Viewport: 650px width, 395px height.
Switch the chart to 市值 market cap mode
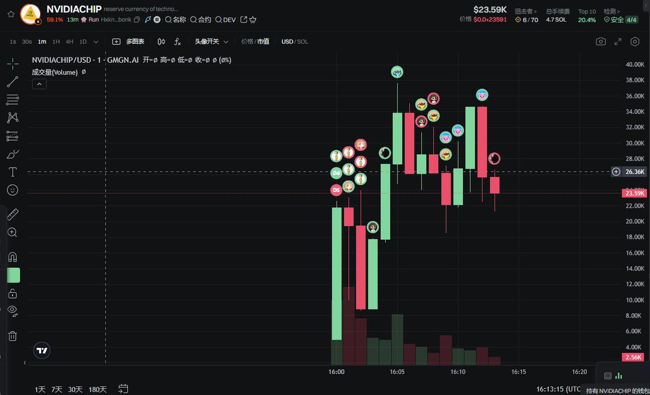263,42
